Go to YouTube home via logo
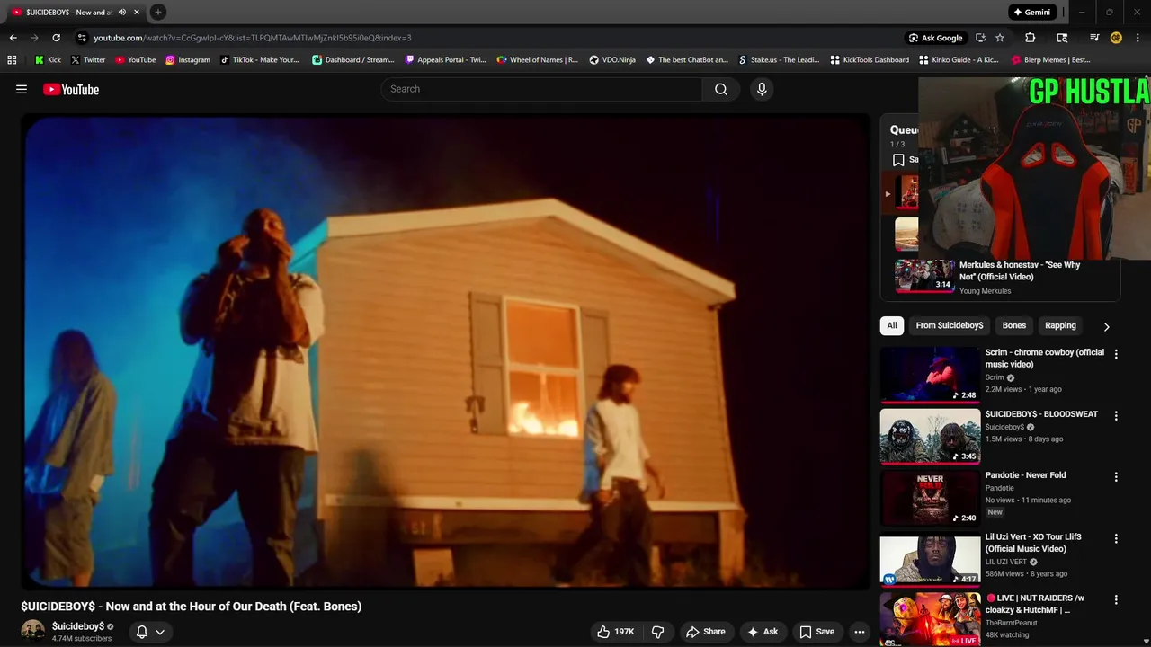 [71, 89]
